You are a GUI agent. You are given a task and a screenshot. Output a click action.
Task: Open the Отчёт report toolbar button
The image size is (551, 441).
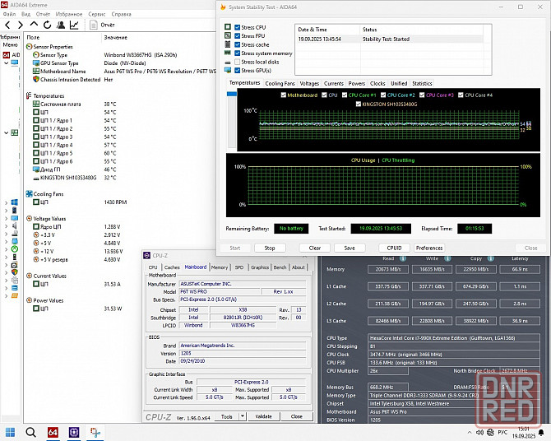103,26
